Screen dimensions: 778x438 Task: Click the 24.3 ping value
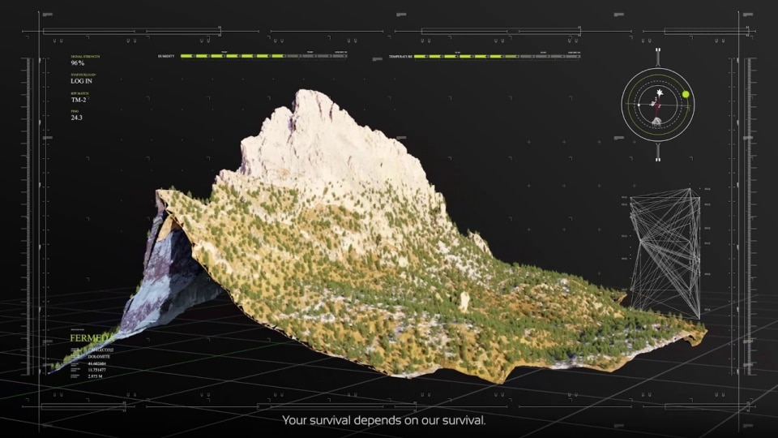[x=76, y=118]
